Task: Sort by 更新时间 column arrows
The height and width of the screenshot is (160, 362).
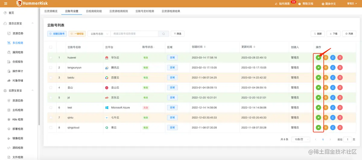Action: tap(254, 47)
